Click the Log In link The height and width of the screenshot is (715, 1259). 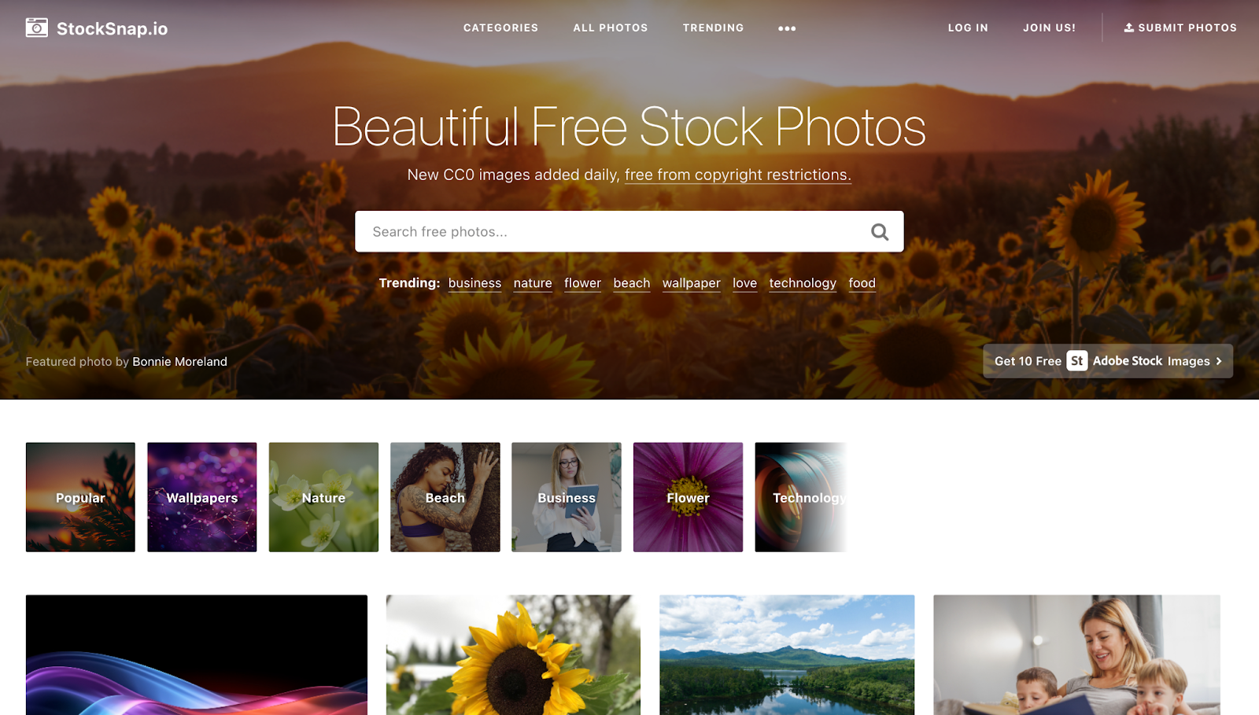click(x=968, y=28)
